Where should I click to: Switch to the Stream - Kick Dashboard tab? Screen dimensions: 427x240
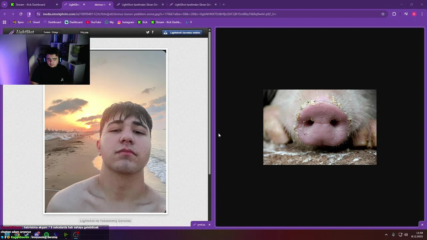click(34, 5)
